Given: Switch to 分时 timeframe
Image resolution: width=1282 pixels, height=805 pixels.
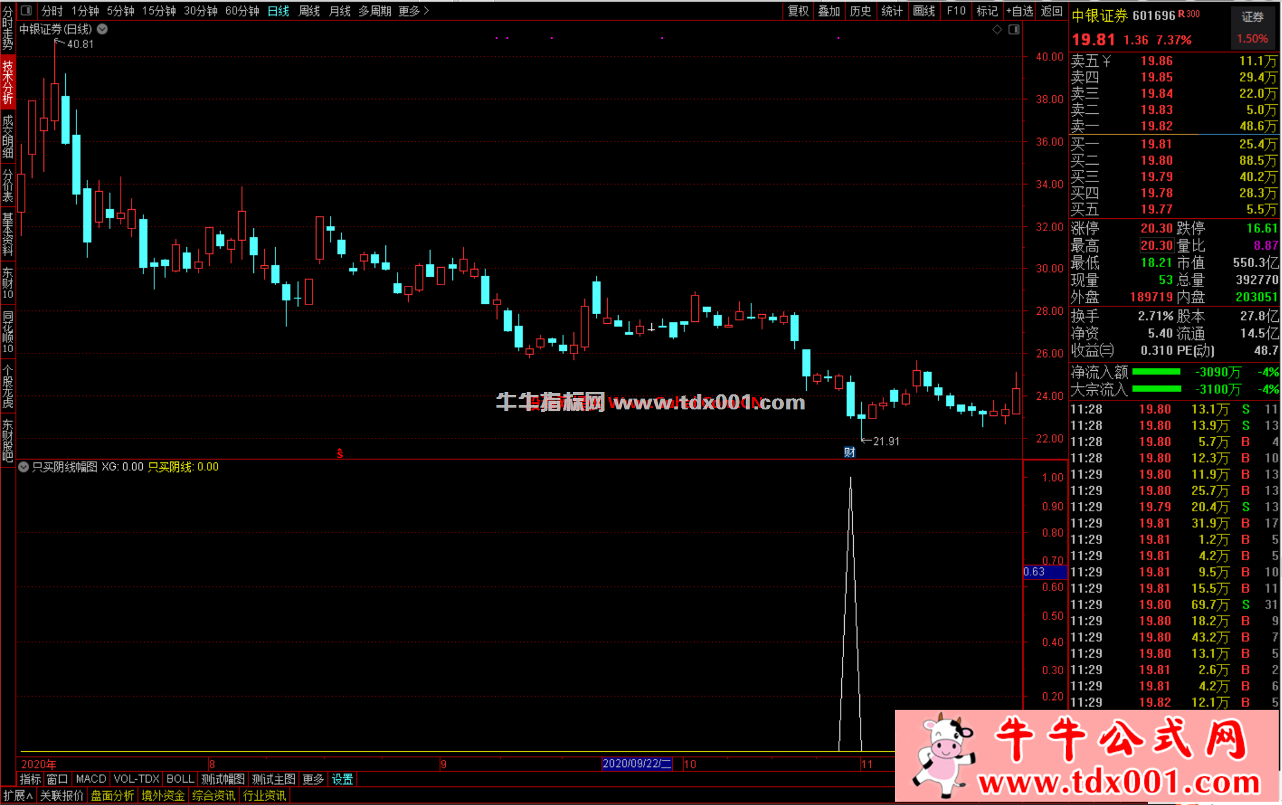Looking at the screenshot, I should (52, 11).
